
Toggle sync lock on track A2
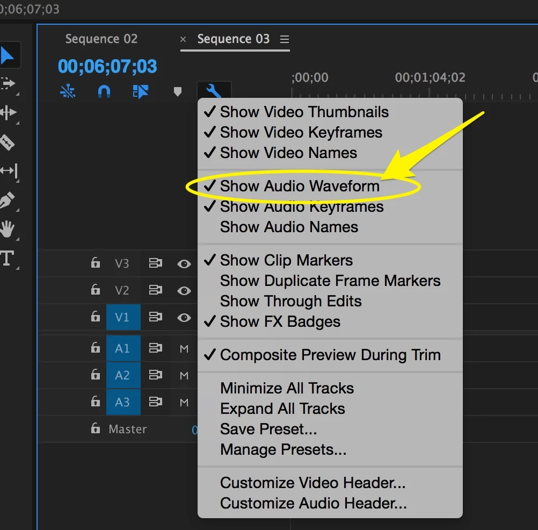[x=155, y=375]
